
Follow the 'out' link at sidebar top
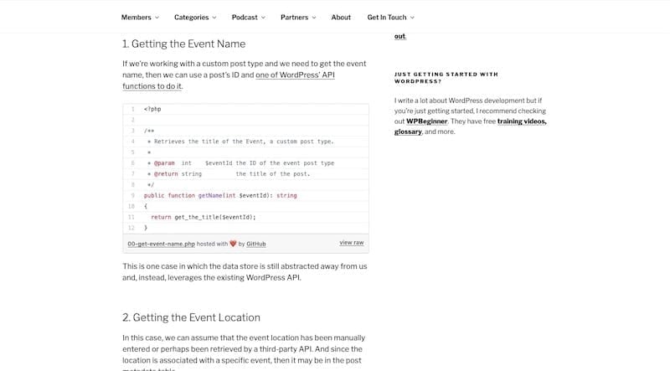399,36
